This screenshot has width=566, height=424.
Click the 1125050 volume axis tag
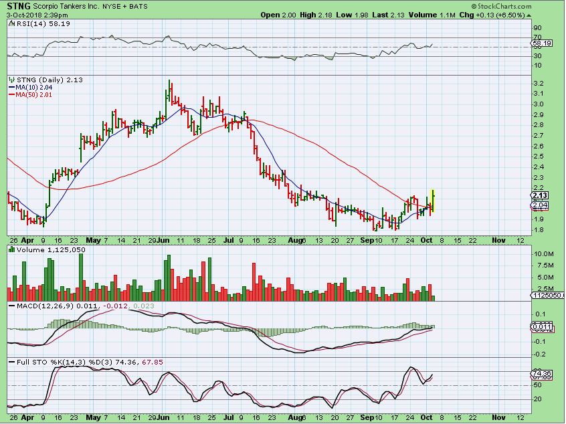pos(547,295)
